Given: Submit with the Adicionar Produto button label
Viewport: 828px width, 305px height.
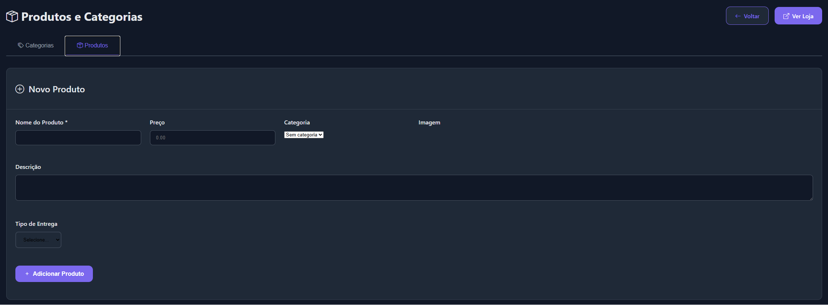Looking at the screenshot, I should pos(59,274).
